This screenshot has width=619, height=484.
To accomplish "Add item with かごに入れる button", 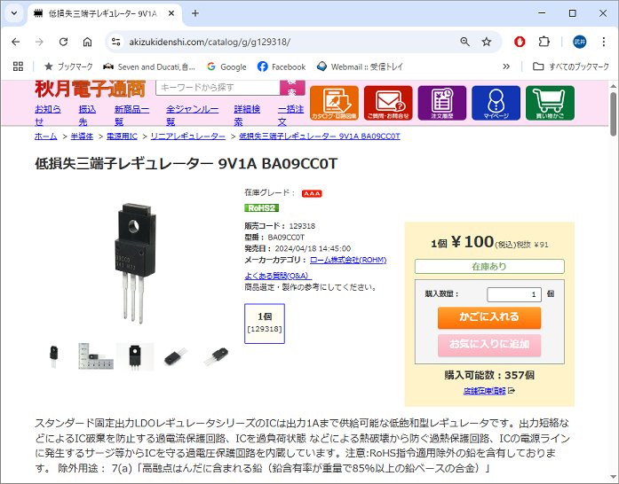I will click(489, 317).
